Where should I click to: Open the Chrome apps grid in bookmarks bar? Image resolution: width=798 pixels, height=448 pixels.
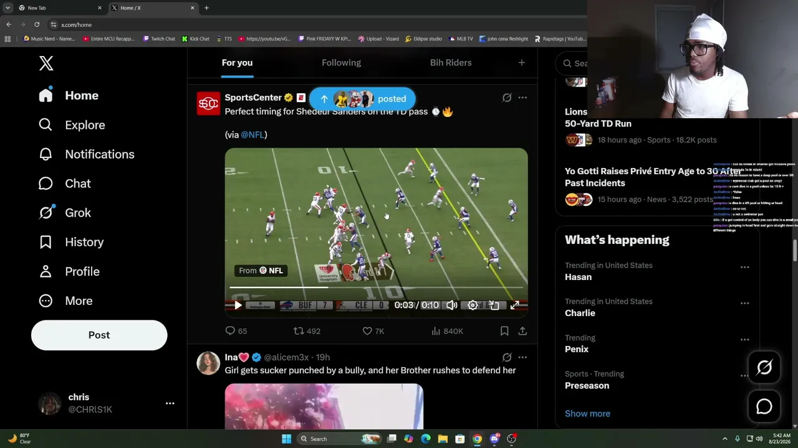pos(7,39)
